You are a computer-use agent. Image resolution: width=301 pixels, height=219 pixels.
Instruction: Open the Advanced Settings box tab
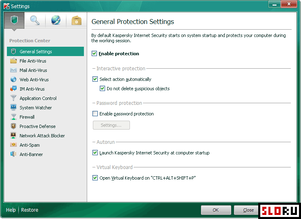77,20
